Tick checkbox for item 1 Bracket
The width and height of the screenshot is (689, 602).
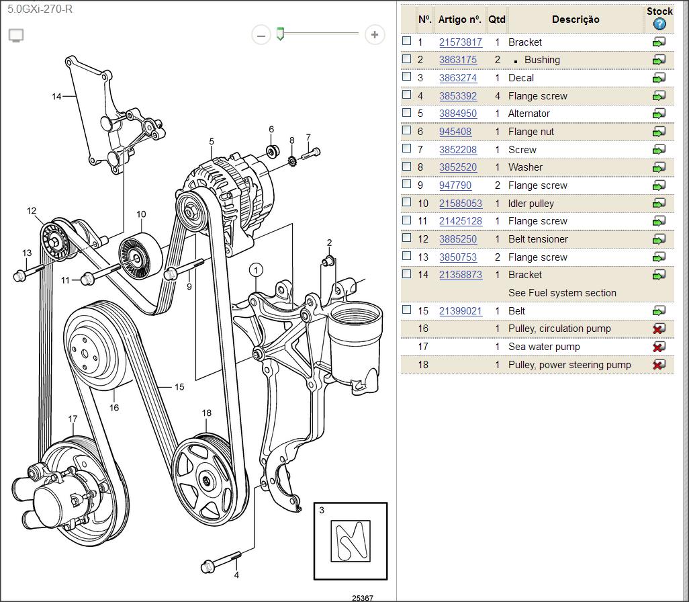pos(407,41)
